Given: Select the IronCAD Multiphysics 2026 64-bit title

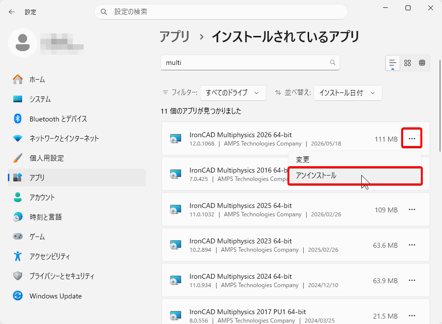Looking at the screenshot, I should click(x=241, y=135).
